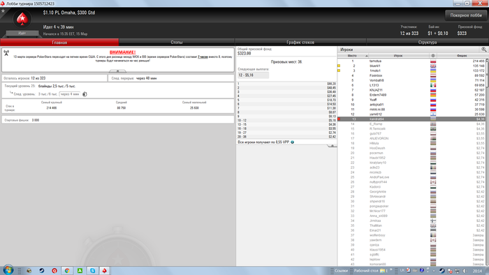Open the Windows Start button
The width and height of the screenshot is (489, 275).
coord(8,270)
